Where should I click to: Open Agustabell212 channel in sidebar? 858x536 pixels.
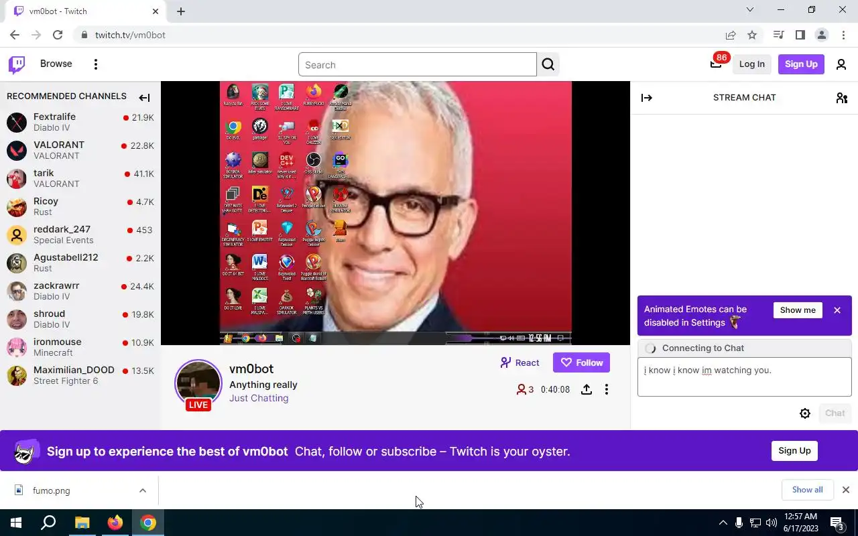coord(80,263)
